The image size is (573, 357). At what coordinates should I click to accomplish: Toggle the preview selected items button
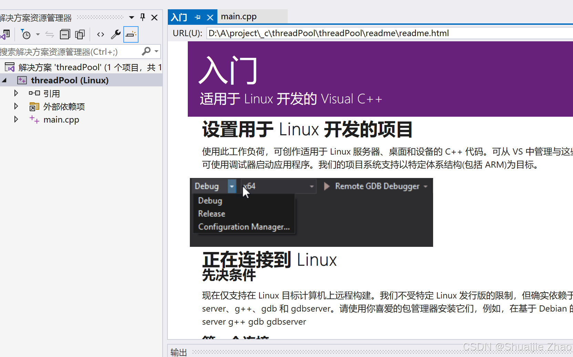pos(131,34)
